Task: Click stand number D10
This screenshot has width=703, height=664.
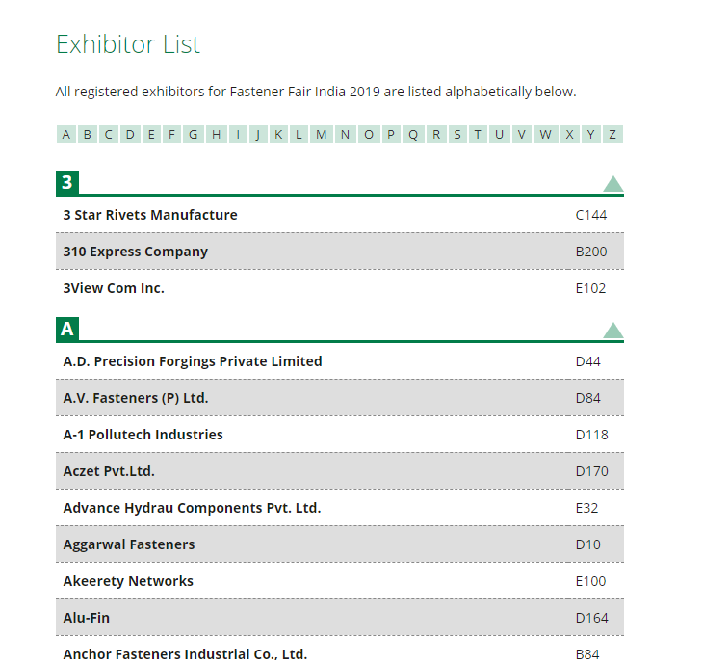Action: 587,544
